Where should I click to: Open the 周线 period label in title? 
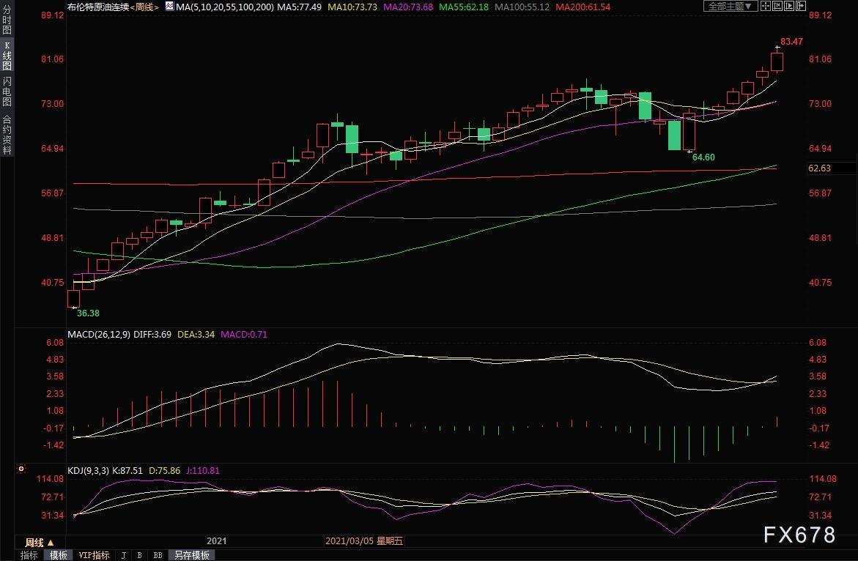point(144,7)
